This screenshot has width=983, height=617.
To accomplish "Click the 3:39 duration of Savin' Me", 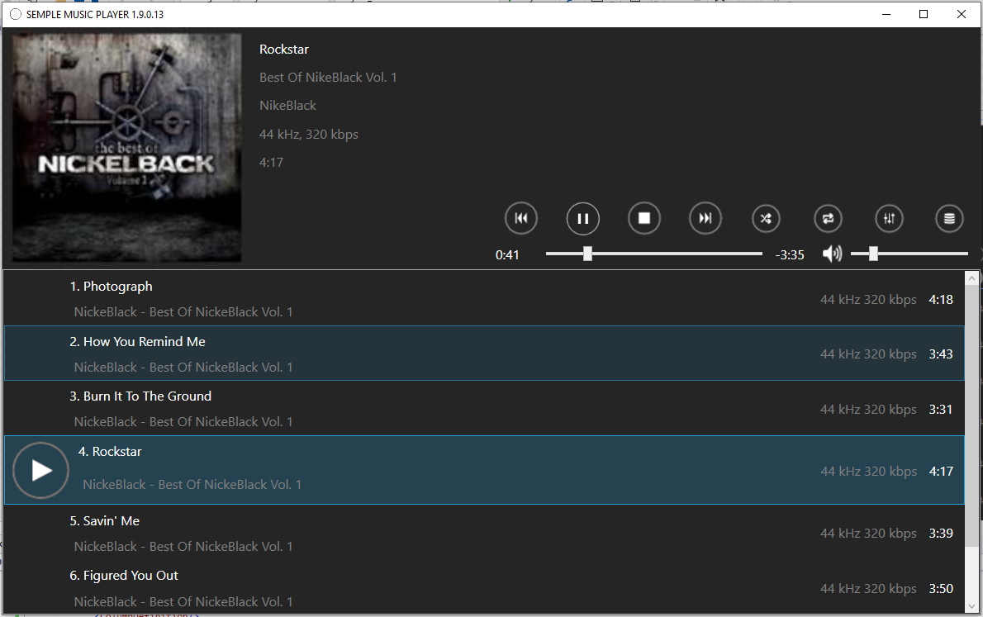I will coord(940,534).
